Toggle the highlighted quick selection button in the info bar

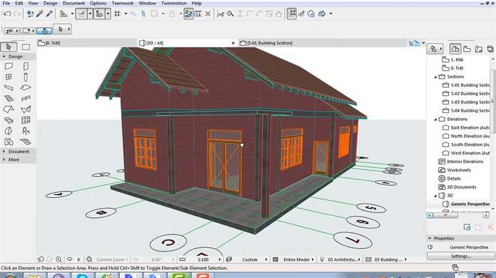click(44, 30)
